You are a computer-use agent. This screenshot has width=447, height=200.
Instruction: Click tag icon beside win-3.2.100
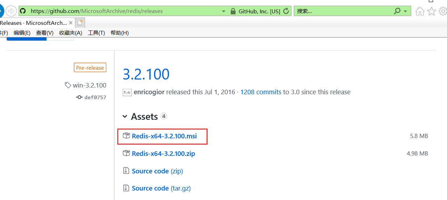point(68,85)
